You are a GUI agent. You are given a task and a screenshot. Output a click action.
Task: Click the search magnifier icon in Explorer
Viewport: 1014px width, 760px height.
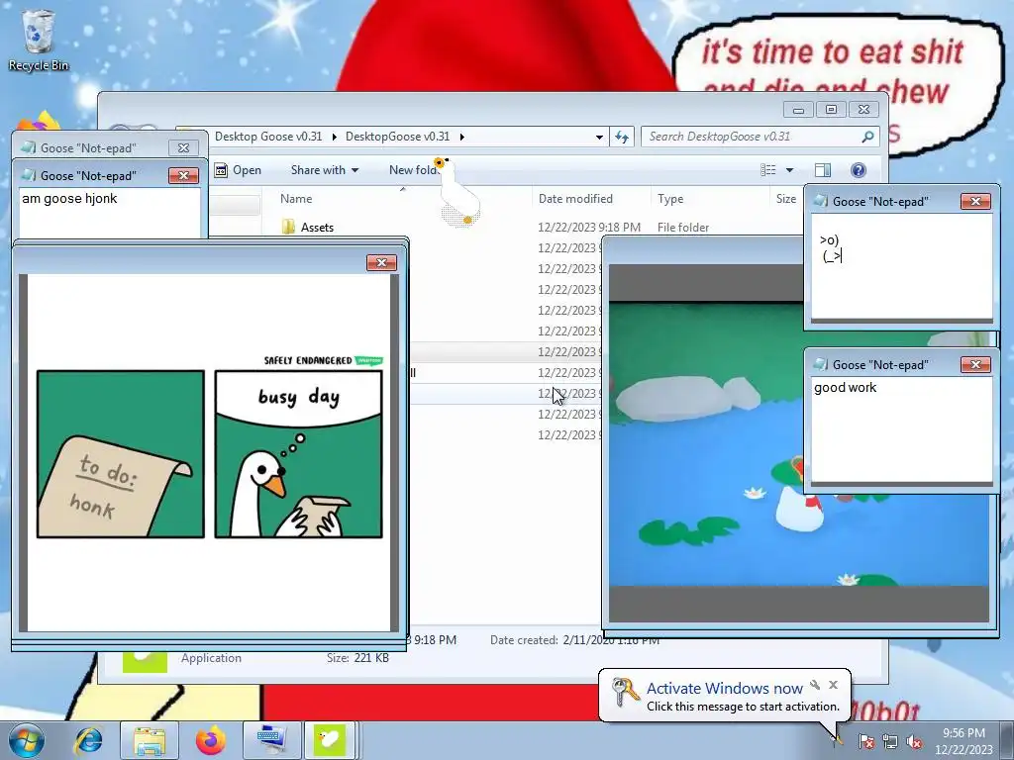(867, 137)
